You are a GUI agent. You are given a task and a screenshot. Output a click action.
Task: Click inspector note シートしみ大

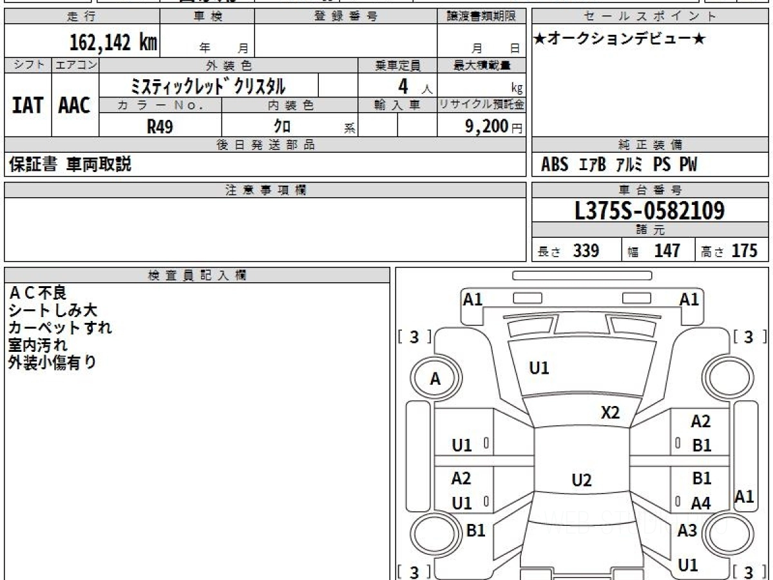click(x=52, y=310)
